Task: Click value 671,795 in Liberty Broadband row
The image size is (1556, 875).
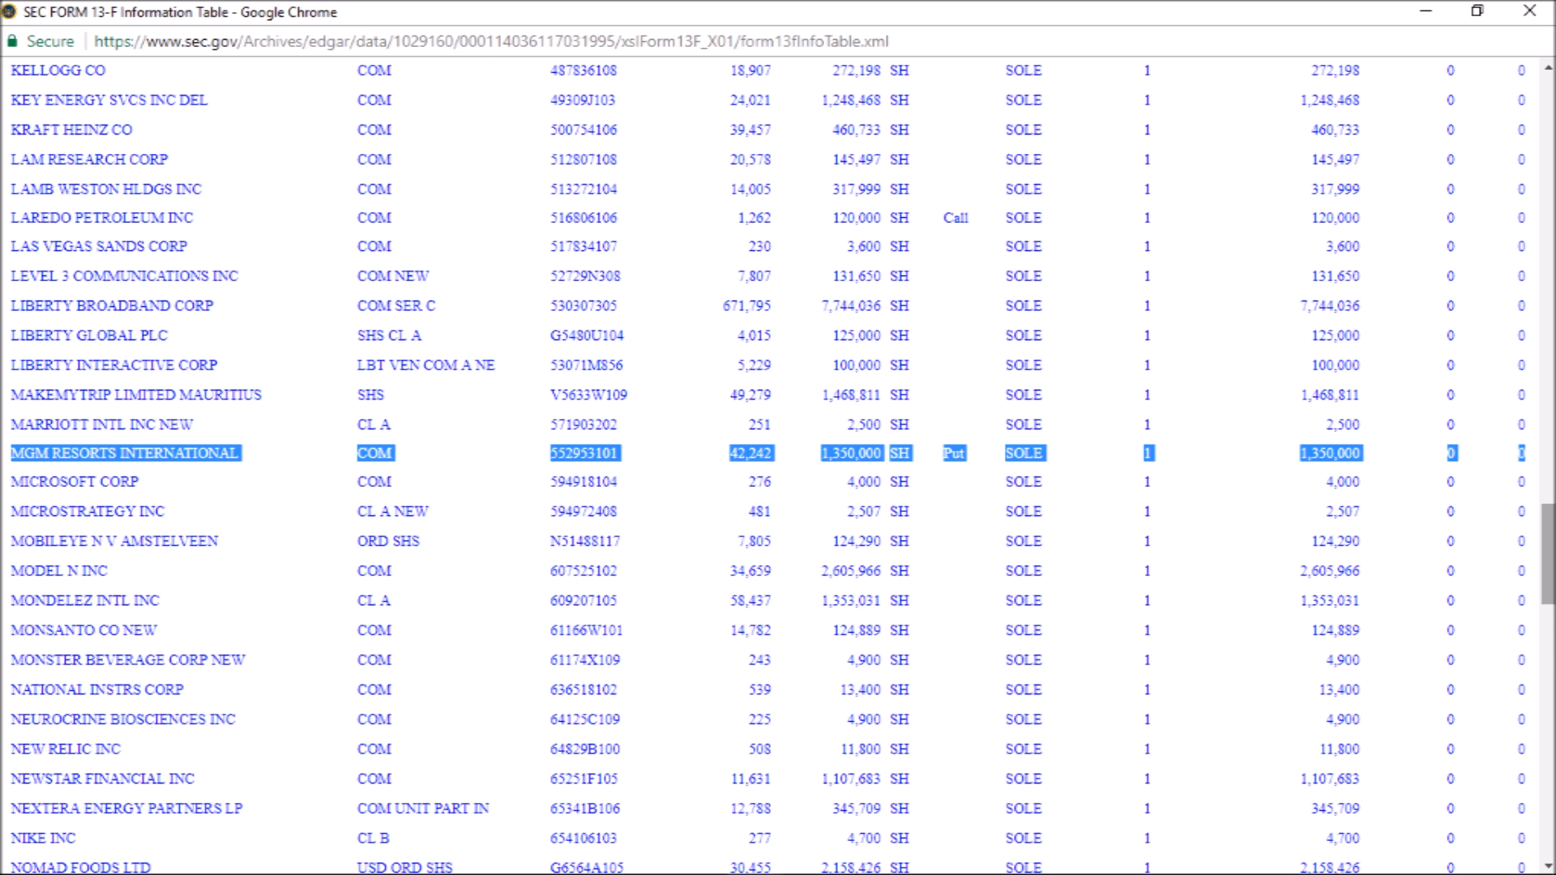Action: coord(746,306)
